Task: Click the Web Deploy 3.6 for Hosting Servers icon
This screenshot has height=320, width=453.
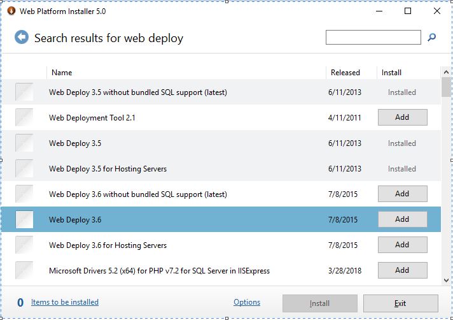Action: coord(24,245)
